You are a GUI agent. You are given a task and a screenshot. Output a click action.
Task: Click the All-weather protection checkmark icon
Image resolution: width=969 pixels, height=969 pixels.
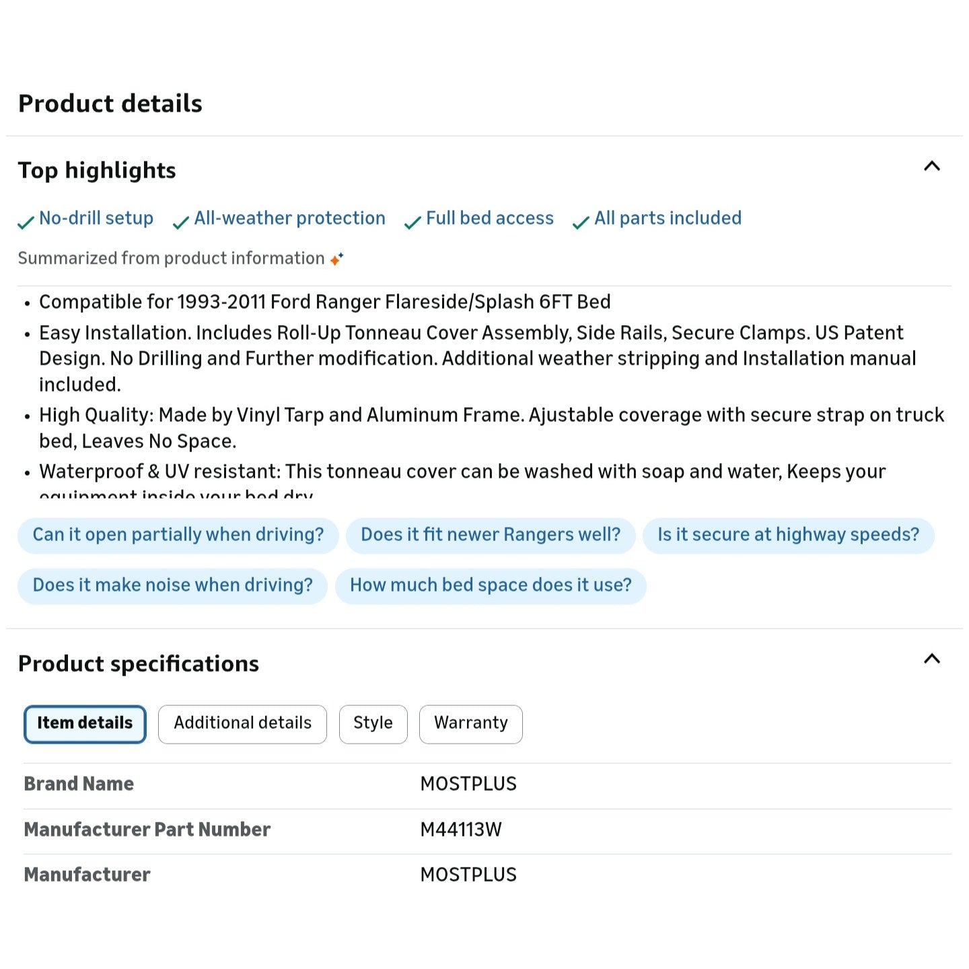[x=180, y=222]
